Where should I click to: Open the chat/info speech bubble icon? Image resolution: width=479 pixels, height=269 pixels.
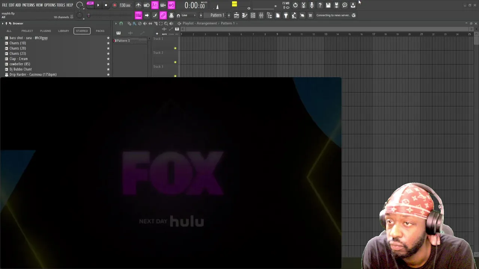click(x=345, y=5)
